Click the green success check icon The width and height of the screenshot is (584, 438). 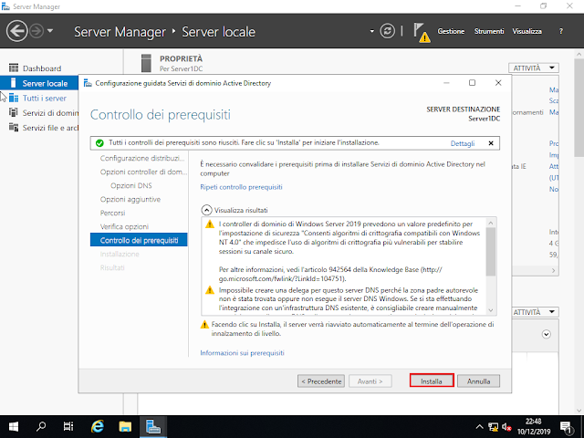99,143
